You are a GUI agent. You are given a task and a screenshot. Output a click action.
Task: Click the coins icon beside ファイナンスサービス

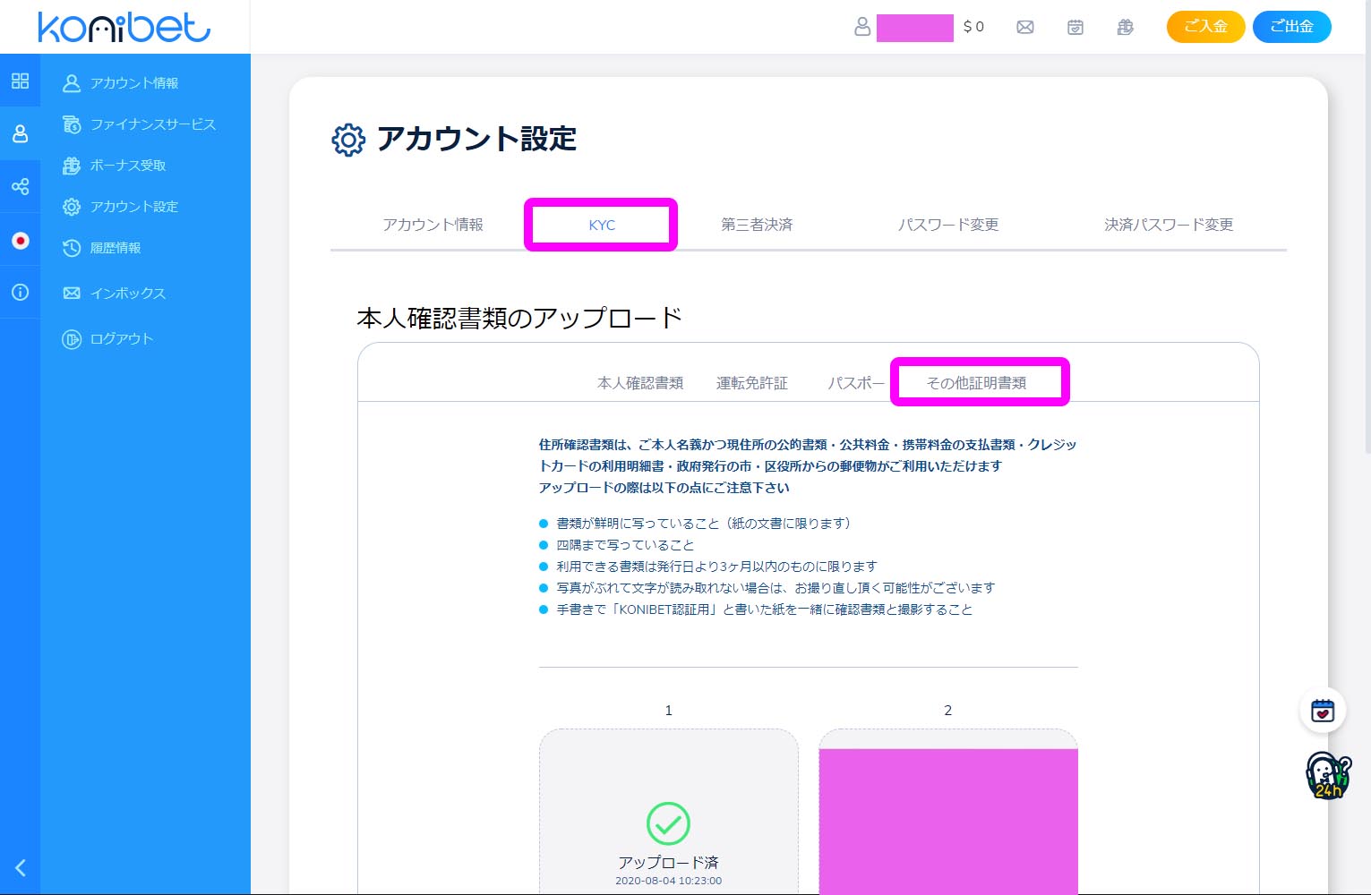click(72, 124)
